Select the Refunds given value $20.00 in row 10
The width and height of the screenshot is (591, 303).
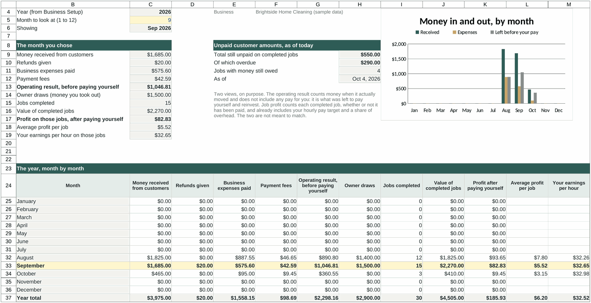151,62
